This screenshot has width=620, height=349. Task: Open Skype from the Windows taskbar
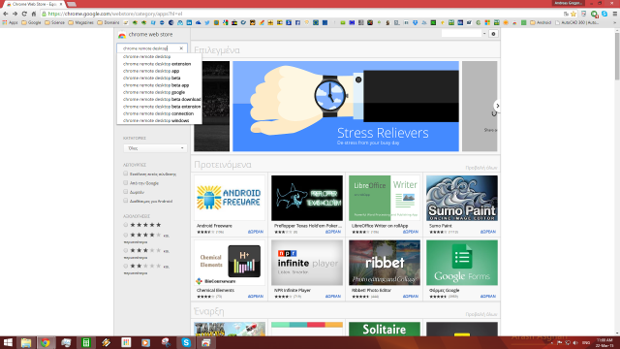(x=186, y=342)
